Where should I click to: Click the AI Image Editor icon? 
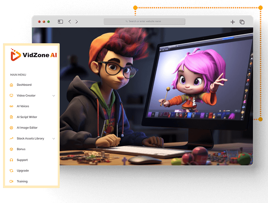coord(11,127)
